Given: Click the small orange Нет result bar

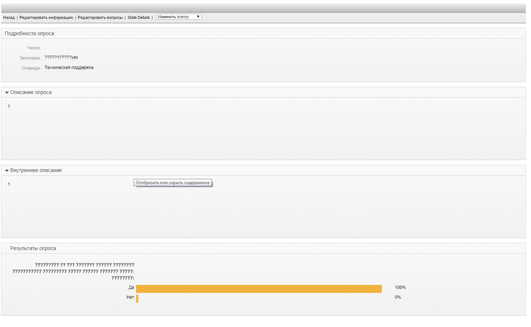Looking at the screenshot, I should (x=137, y=299).
